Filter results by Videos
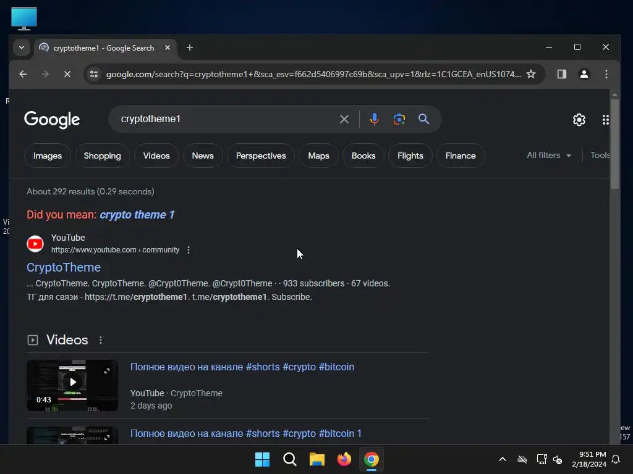The height and width of the screenshot is (474, 633). (x=156, y=156)
